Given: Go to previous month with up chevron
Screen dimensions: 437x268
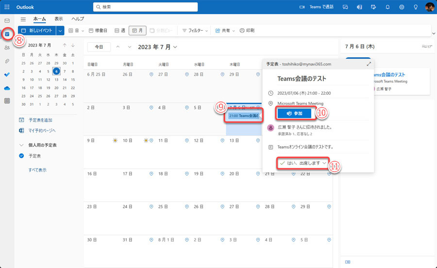Looking at the screenshot, I should pyautogui.click(x=118, y=47).
